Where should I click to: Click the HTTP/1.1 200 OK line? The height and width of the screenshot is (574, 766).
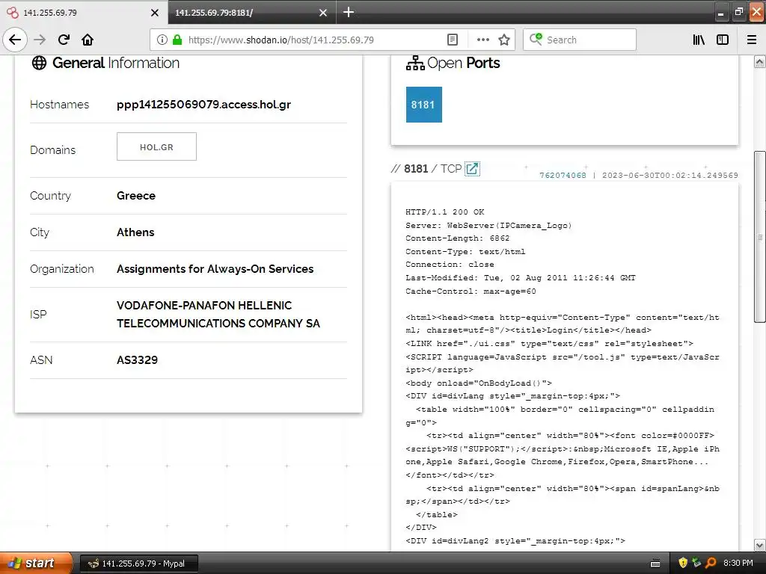click(x=444, y=212)
